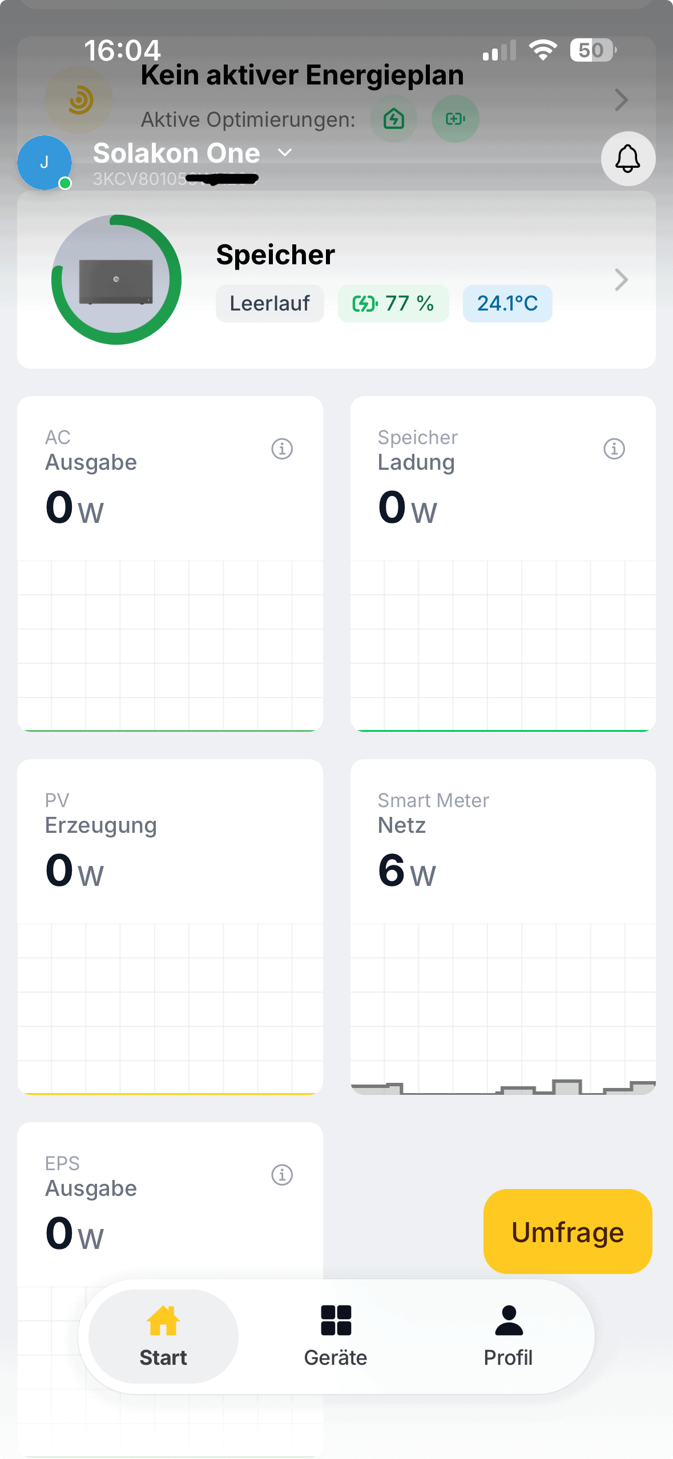Open energy plan via the top chevron
The height and width of the screenshot is (1459, 673).
coord(621,100)
